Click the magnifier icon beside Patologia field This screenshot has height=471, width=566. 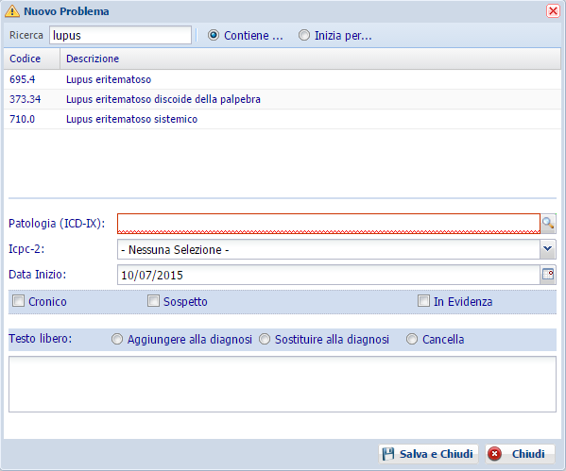click(548, 224)
